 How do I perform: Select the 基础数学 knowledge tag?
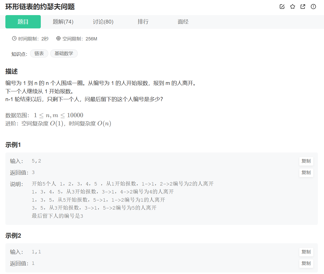click(64, 53)
